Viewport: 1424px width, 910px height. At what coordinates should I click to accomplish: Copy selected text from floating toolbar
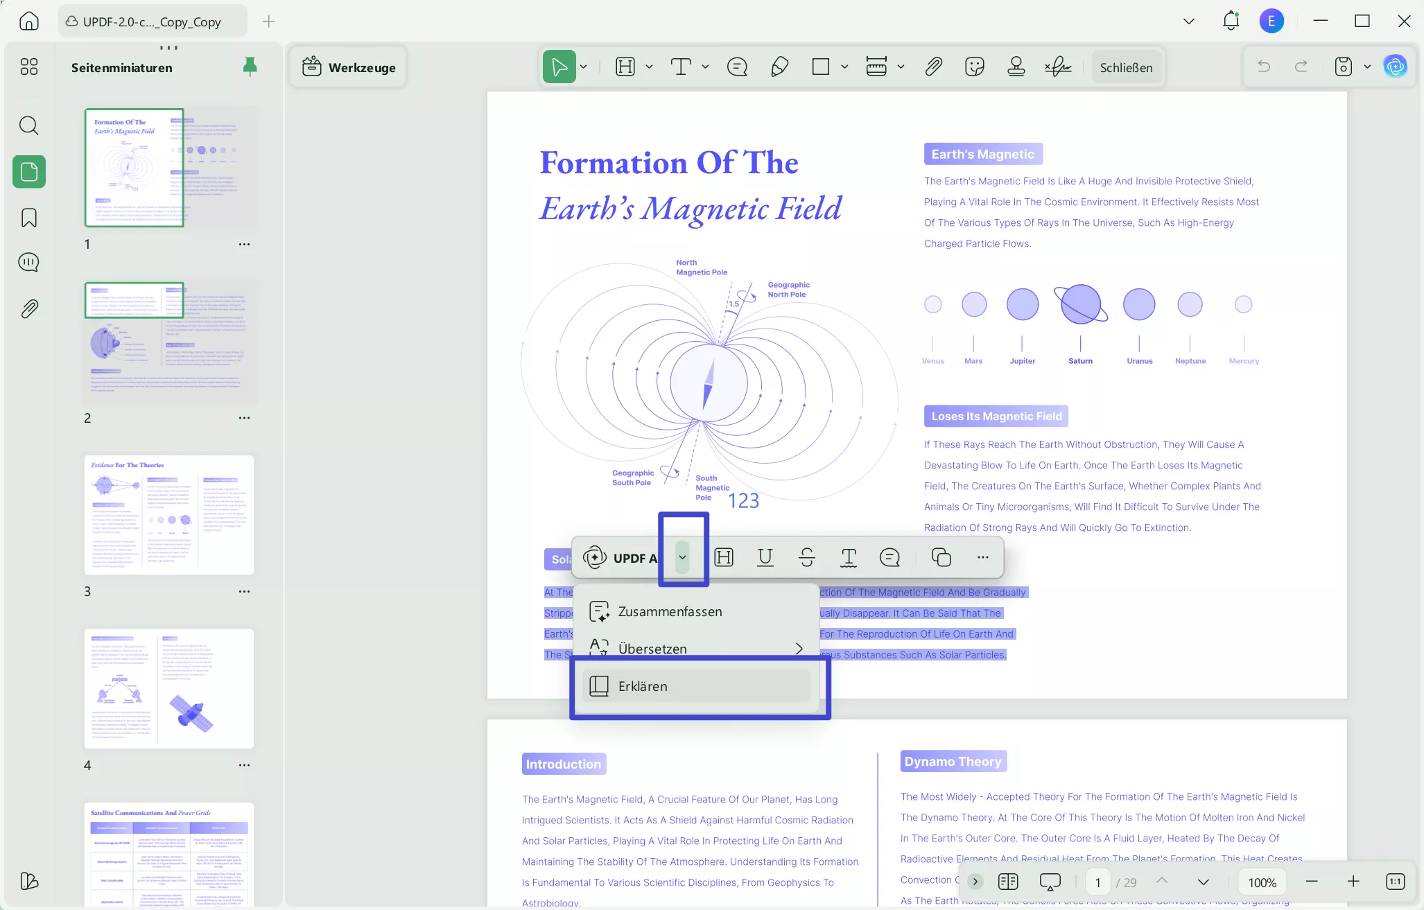click(941, 557)
